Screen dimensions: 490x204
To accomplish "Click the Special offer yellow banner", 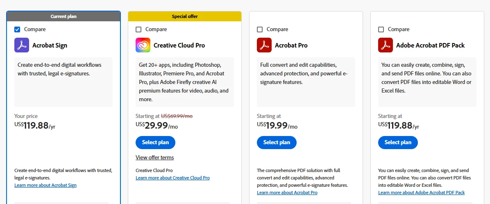I will tap(185, 16).
